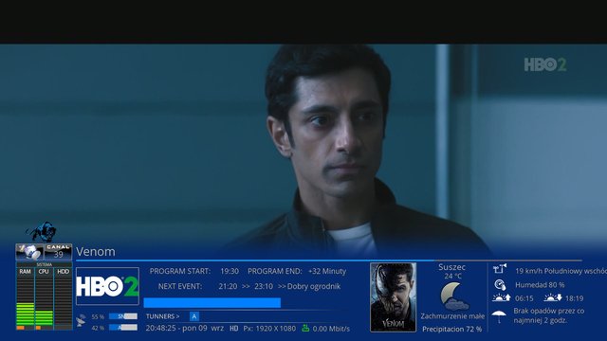Click the 23:10 next event end time

[264, 286]
